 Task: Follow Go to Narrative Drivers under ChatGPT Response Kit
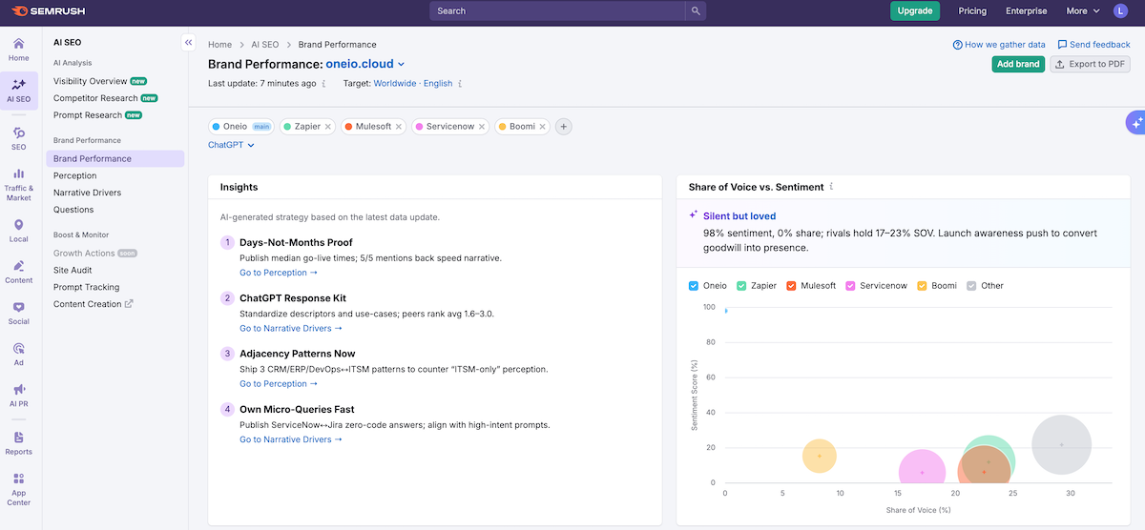(x=291, y=328)
